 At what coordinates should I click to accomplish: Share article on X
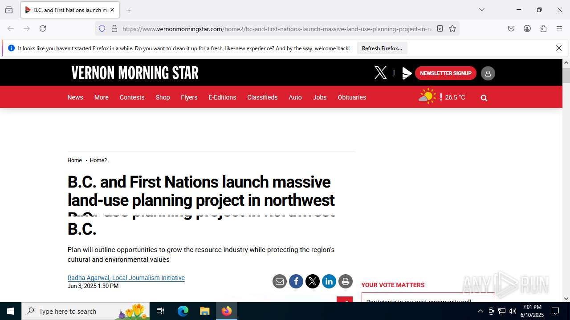point(313,281)
